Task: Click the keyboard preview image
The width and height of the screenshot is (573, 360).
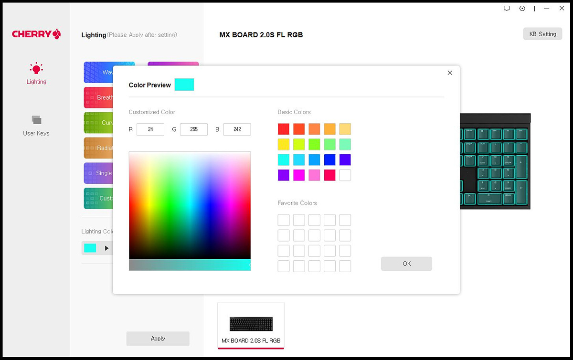Action: tap(495, 161)
